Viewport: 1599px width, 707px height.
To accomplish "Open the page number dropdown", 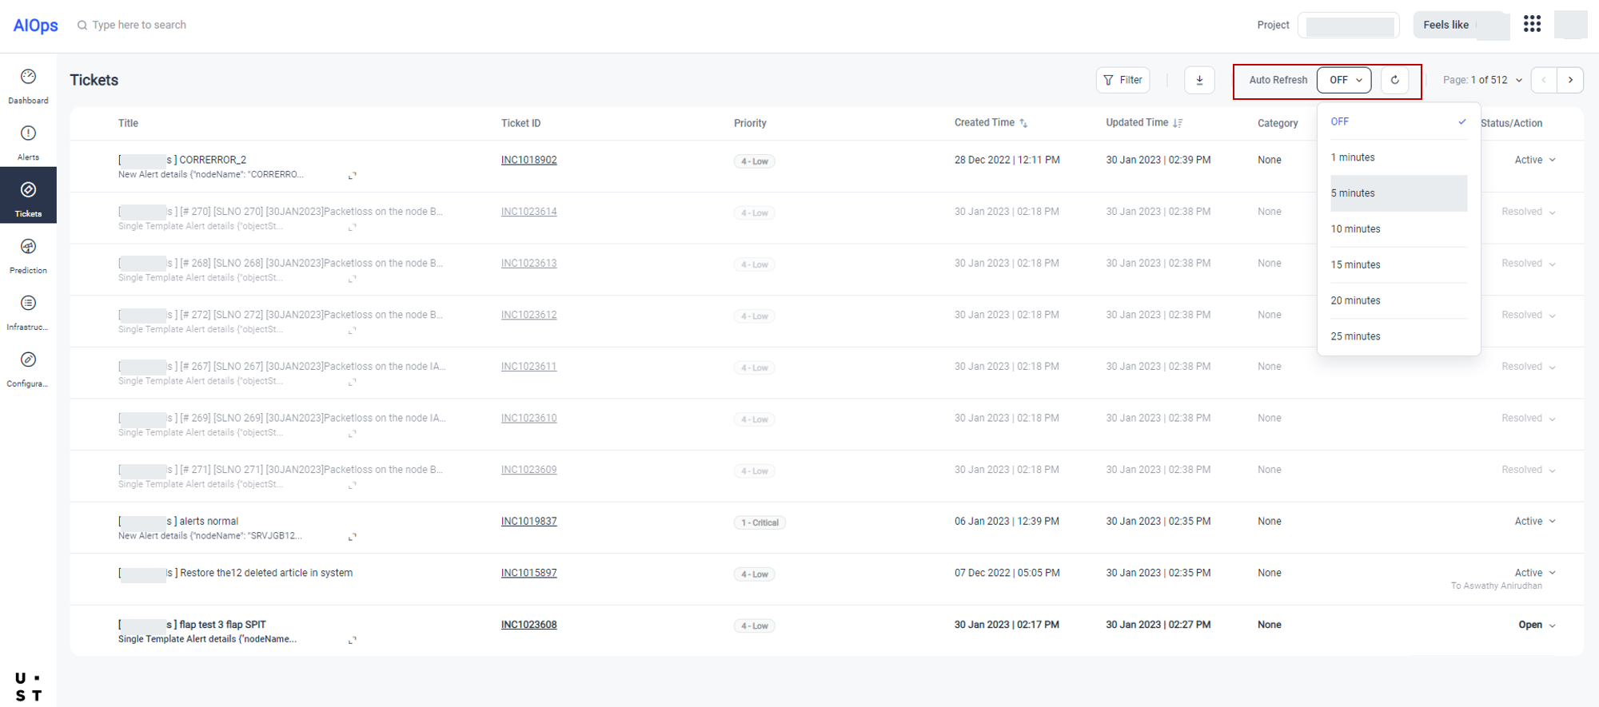I will click(1518, 80).
